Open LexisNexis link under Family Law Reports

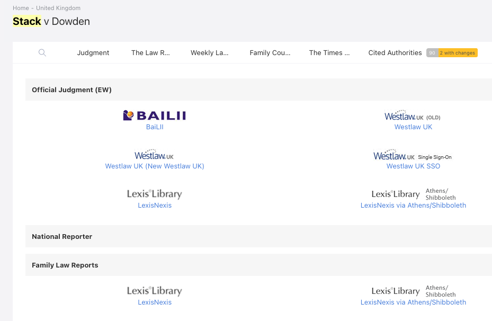pos(155,302)
